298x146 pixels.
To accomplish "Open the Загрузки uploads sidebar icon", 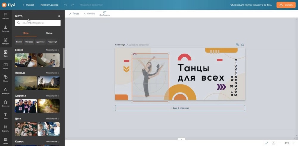I will [5, 29].
